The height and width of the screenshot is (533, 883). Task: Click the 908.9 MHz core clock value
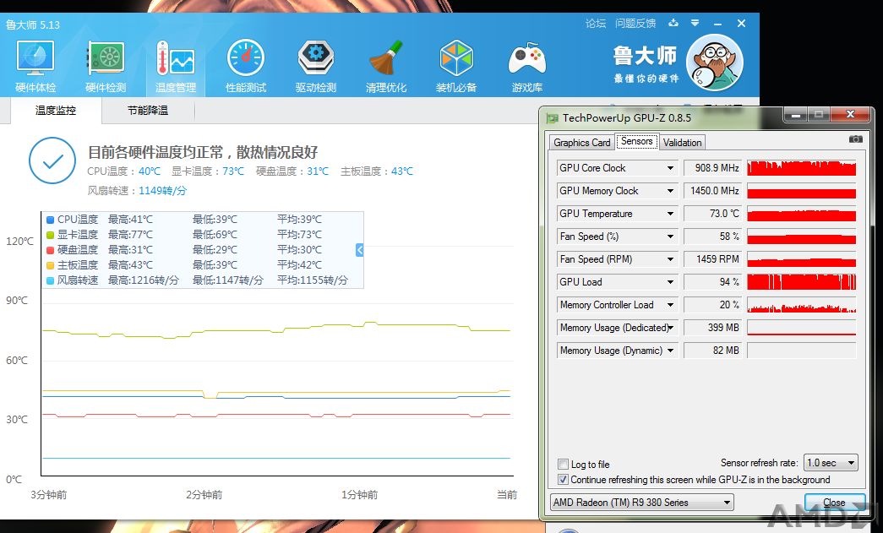coord(712,168)
